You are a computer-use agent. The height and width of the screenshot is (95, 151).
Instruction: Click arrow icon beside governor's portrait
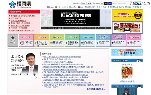36,77
